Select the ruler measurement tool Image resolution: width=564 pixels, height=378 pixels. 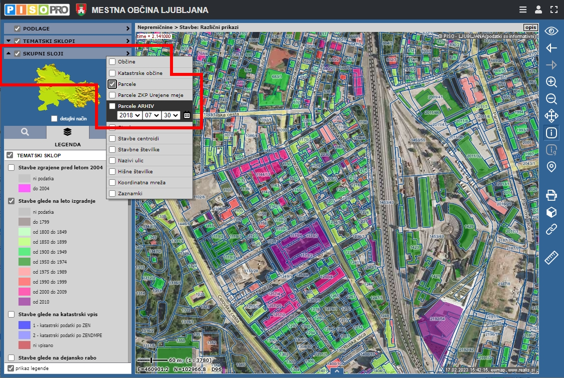(551, 258)
